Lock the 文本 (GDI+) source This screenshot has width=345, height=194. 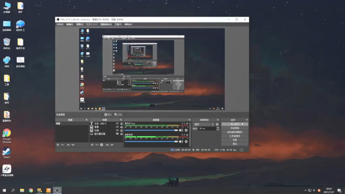122,124
